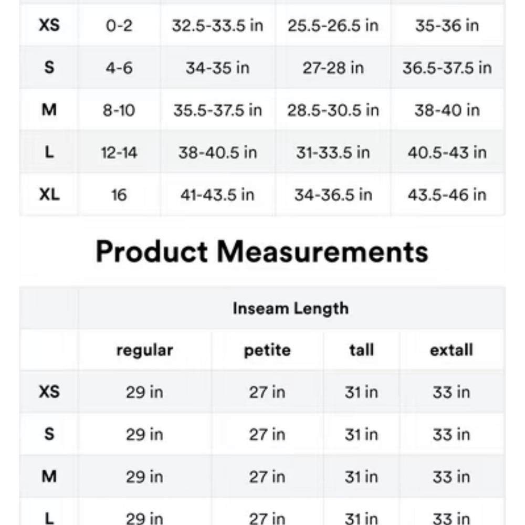Select the 34-35 in bust measurement
Image resolution: width=525 pixels, height=525 pixels.
click(218, 68)
